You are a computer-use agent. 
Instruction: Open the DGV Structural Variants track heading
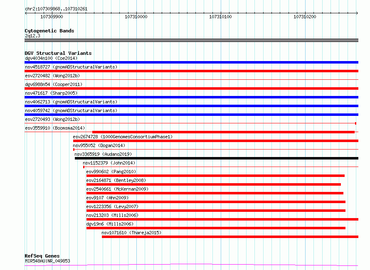pyautogui.click(x=58, y=53)
